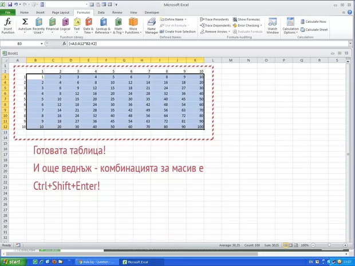The height and width of the screenshot is (266, 355).
Task: Save the workbook from Quick Access toolbar
Action: [10, 5]
